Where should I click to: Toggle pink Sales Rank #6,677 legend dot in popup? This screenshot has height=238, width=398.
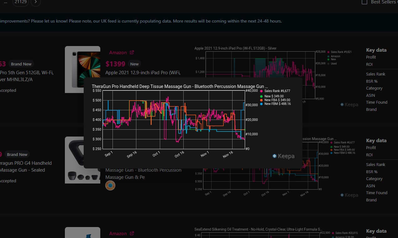(261, 91)
